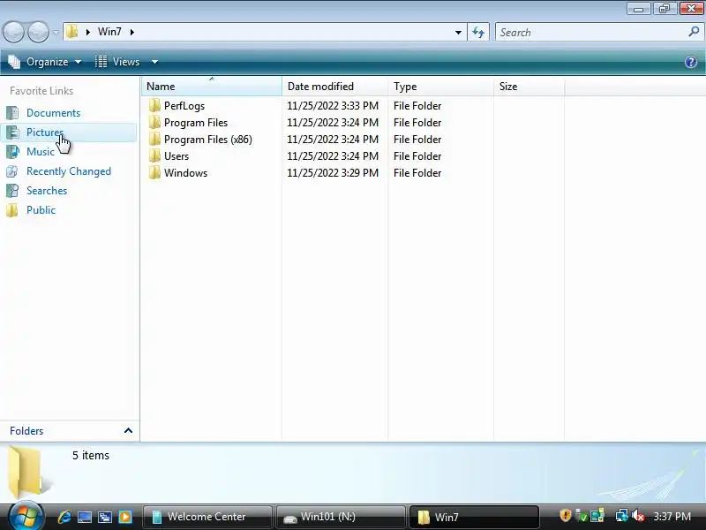Launch Windows Media Player from Quick Launch
706x530 pixels.
click(x=125, y=517)
